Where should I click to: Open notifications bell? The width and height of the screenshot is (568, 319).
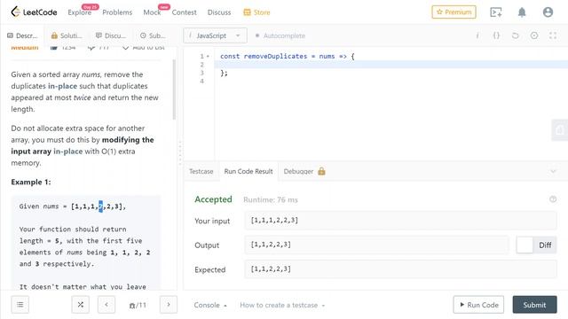click(x=522, y=12)
